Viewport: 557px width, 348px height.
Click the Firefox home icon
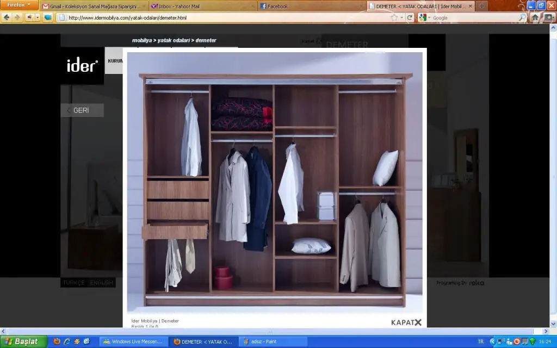tap(535, 17)
